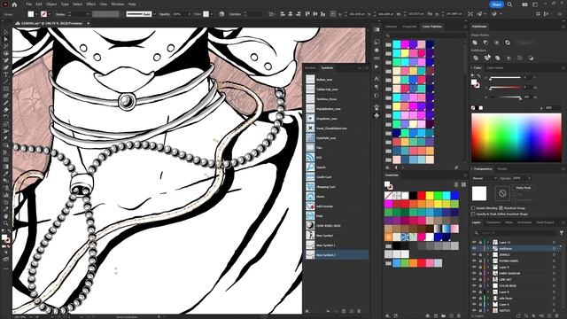The image size is (567, 319).
Task: Click the Share button
Action: tap(496, 4)
